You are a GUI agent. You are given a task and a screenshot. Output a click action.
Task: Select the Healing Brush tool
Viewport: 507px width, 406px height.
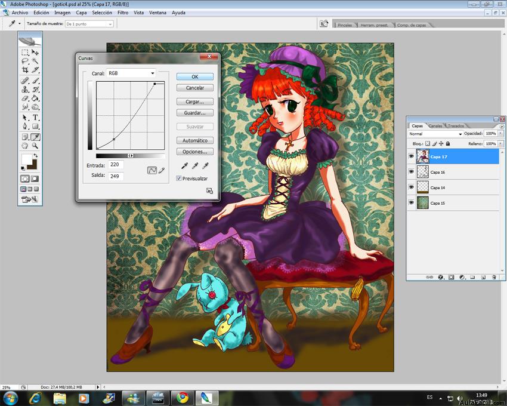[x=25, y=80]
